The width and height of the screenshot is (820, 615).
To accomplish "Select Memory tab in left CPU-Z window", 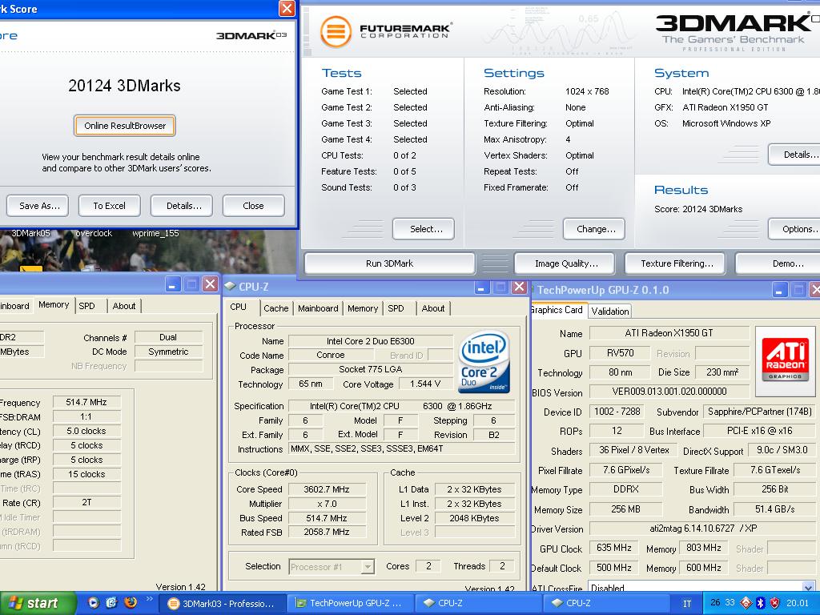I will tap(54, 304).
